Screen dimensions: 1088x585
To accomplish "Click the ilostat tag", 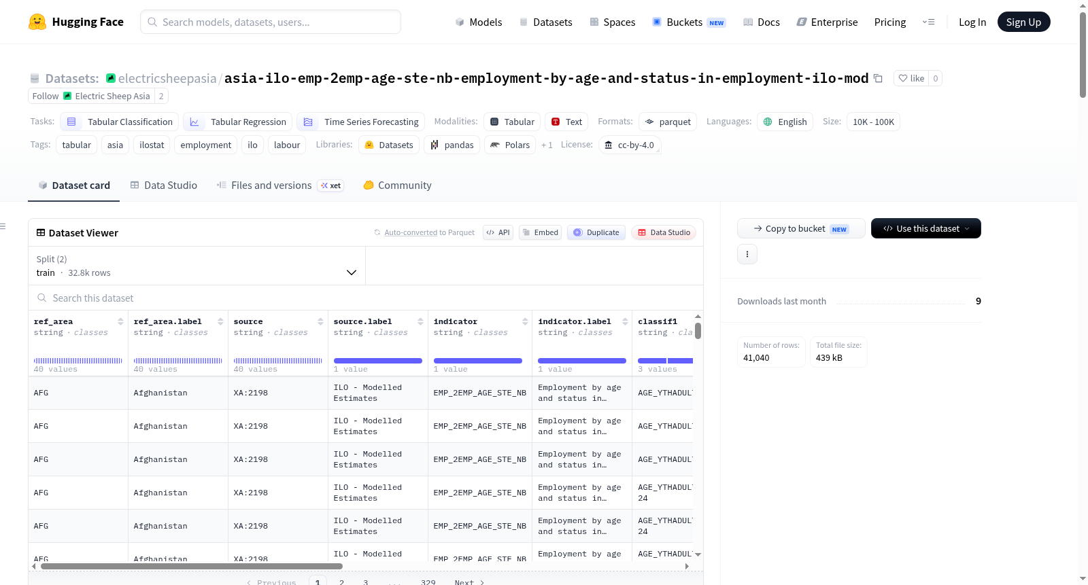I will (x=152, y=145).
